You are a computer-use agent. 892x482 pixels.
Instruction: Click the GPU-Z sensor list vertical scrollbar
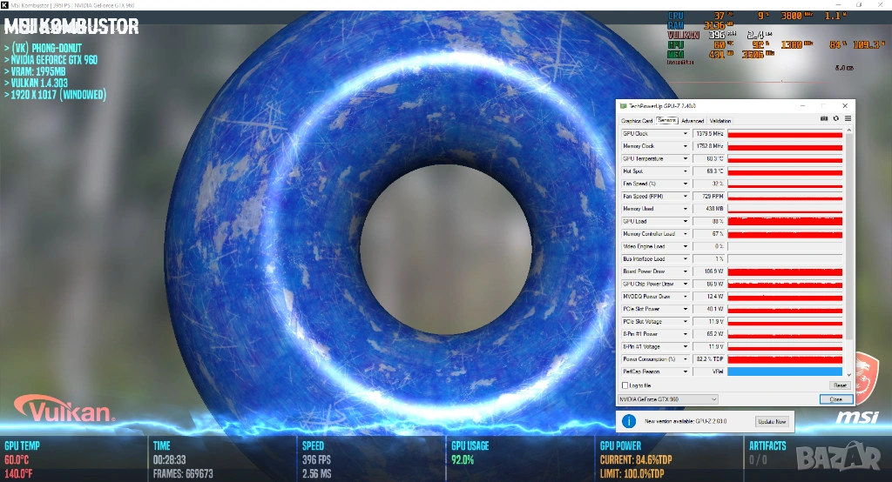(848, 238)
